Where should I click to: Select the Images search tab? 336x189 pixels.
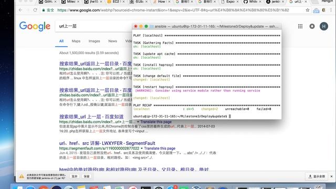pos(94,41)
